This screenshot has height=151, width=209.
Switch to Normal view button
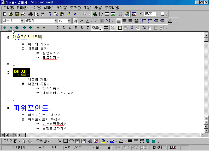click(x=3, y=135)
